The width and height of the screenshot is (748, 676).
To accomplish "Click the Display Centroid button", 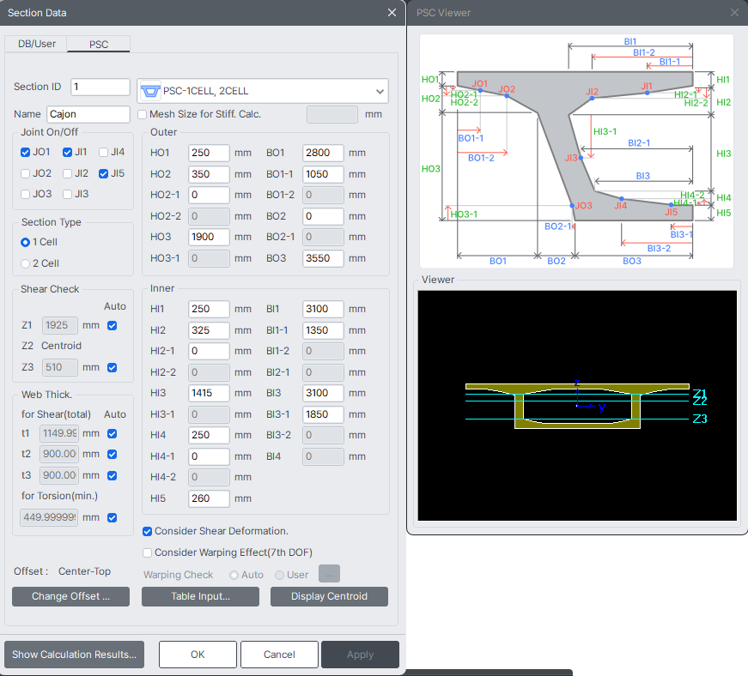I will click(x=329, y=596).
